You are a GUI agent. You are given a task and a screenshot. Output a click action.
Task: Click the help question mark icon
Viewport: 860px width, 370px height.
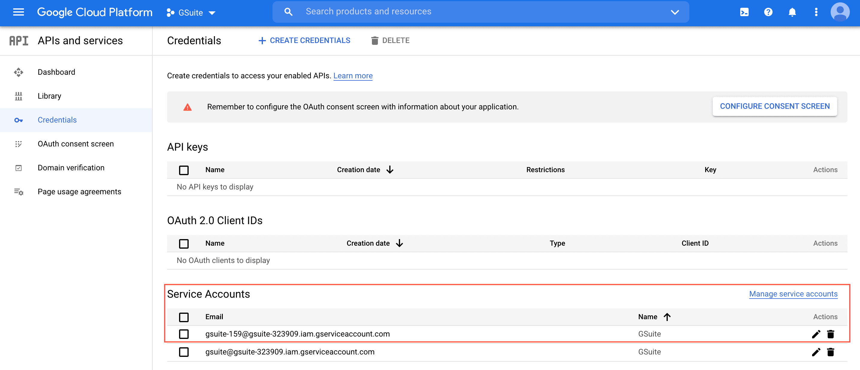(x=768, y=12)
